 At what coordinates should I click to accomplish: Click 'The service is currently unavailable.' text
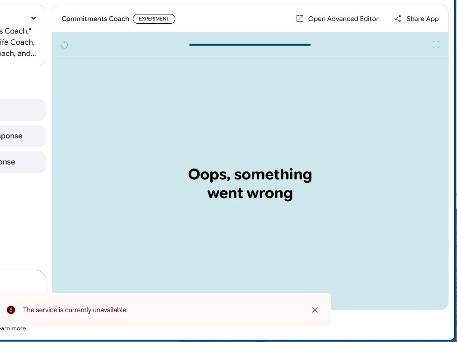tap(75, 310)
